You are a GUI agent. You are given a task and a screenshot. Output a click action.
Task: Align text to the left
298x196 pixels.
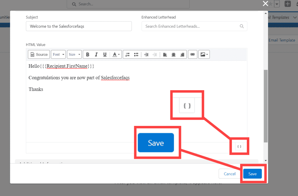click(x=165, y=54)
